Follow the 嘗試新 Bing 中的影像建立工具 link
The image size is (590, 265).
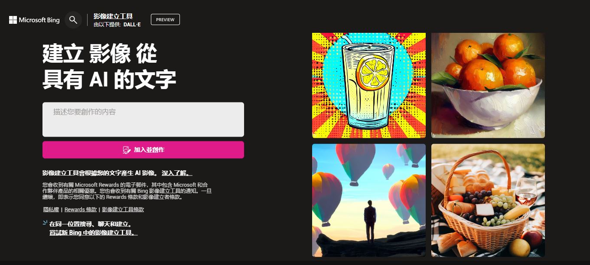94,233
